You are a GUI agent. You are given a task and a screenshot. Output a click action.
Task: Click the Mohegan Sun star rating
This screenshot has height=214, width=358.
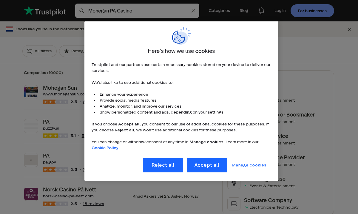pos(55,102)
